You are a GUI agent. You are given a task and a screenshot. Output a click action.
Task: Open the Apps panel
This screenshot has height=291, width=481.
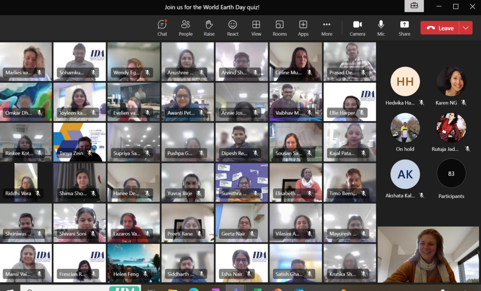303,28
